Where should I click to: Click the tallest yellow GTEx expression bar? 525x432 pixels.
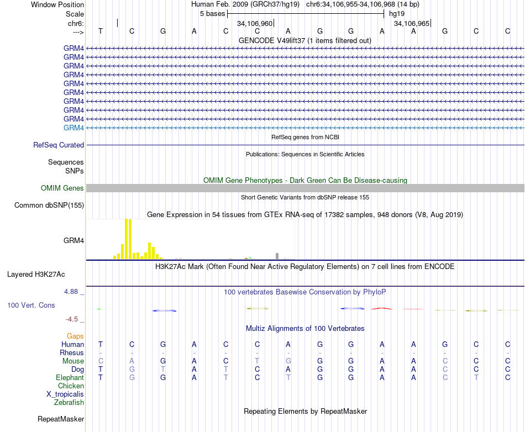[x=127, y=239]
